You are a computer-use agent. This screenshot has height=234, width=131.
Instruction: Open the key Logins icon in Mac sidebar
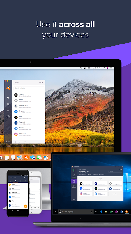coord(8,98)
